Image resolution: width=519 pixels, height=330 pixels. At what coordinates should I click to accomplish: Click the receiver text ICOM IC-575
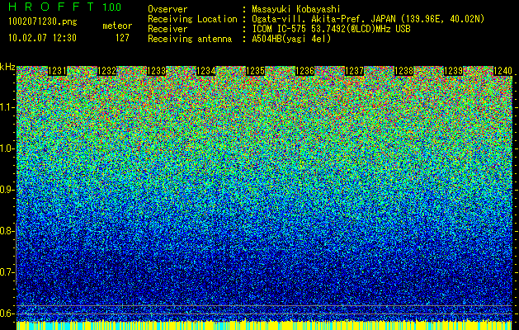tap(280, 29)
